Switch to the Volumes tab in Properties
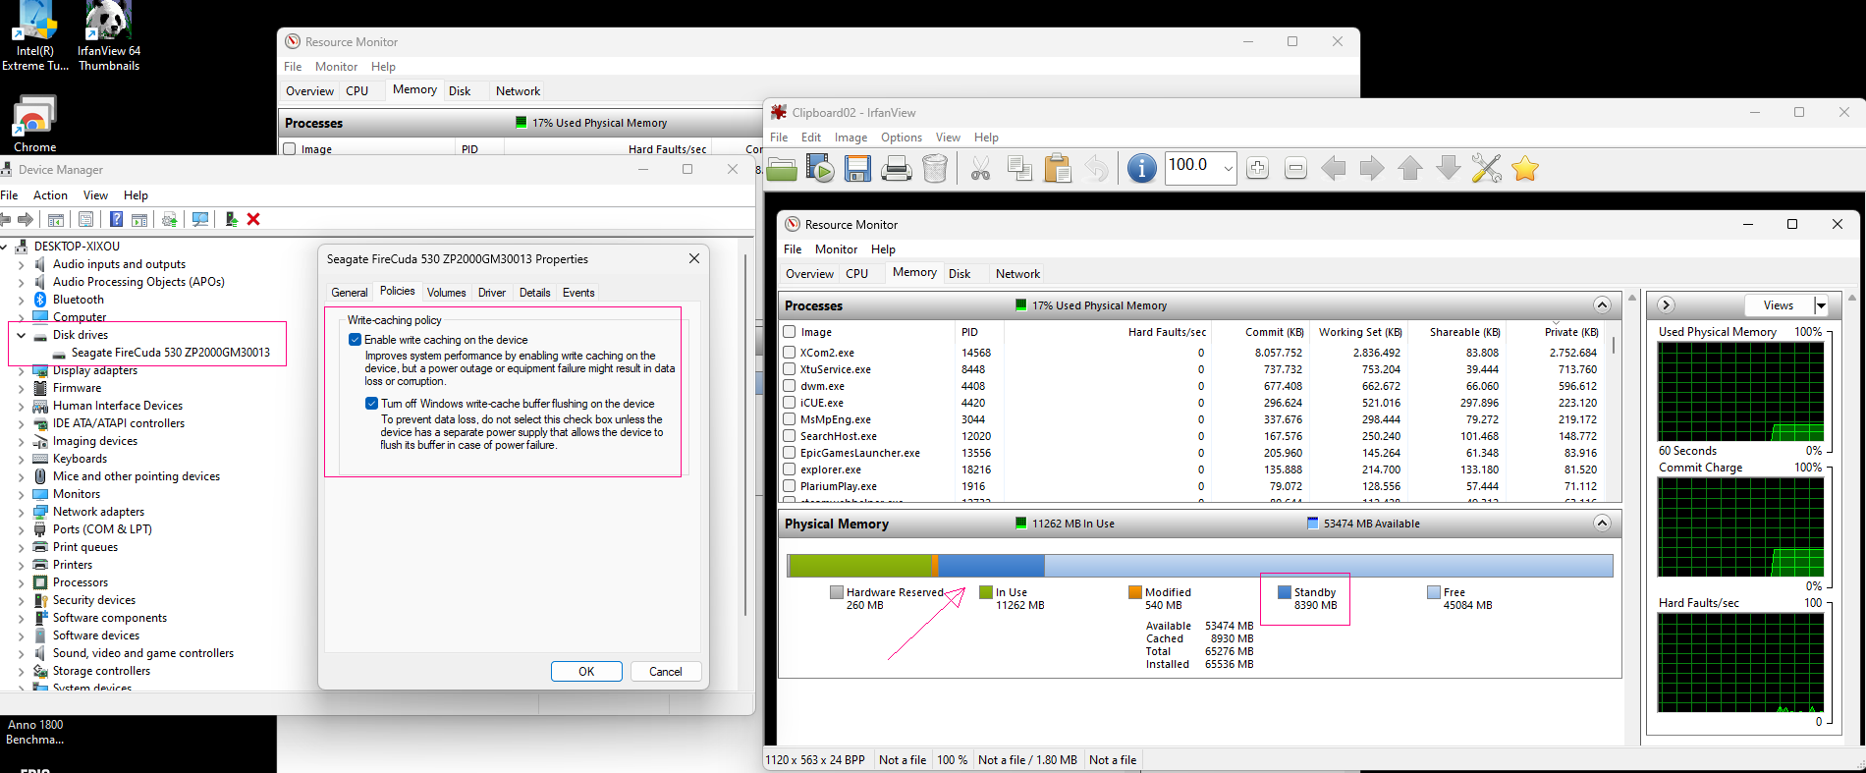 pyautogui.click(x=446, y=293)
